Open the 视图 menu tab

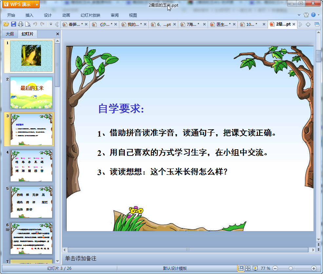tap(133, 15)
